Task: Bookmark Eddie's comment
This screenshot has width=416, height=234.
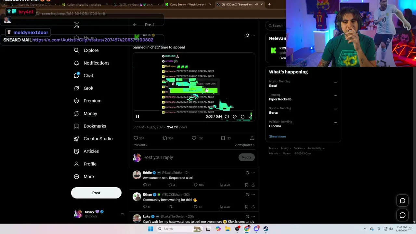Action: pyautogui.click(x=247, y=185)
